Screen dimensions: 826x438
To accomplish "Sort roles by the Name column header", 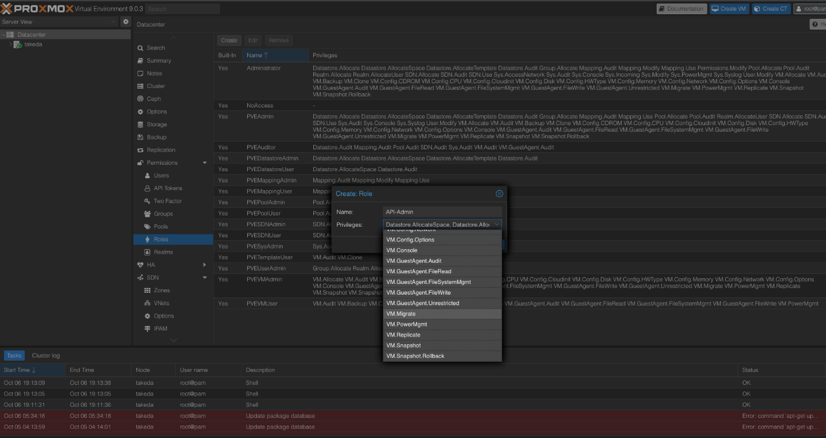I will tap(276, 55).
